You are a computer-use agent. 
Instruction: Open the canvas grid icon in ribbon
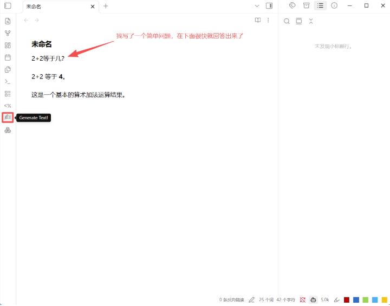click(x=8, y=45)
